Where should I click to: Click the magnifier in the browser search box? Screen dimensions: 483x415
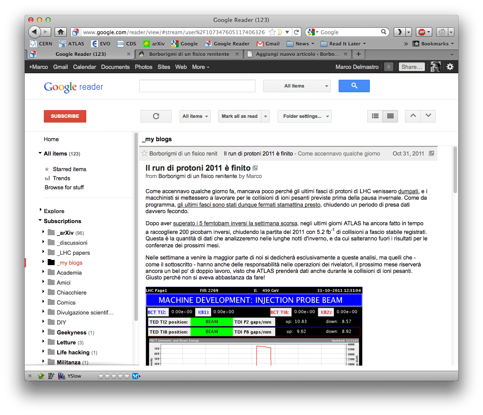pos(384,32)
